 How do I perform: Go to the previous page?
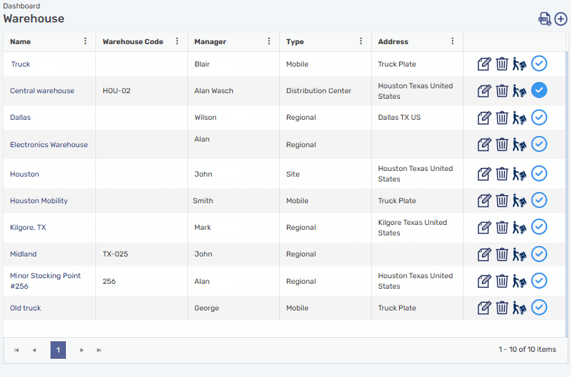pos(34,350)
